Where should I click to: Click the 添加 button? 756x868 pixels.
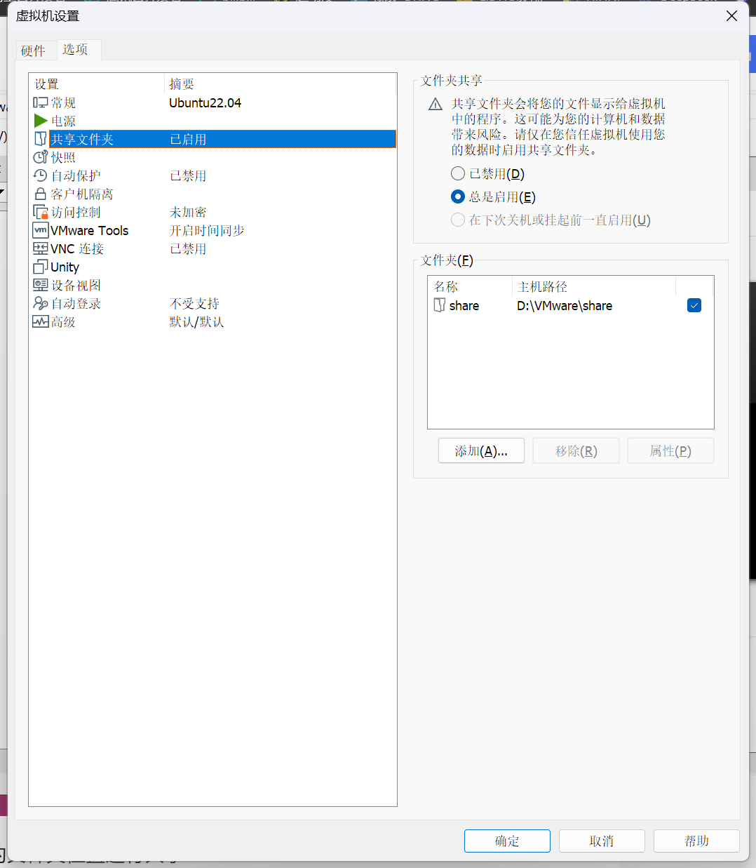tap(481, 451)
